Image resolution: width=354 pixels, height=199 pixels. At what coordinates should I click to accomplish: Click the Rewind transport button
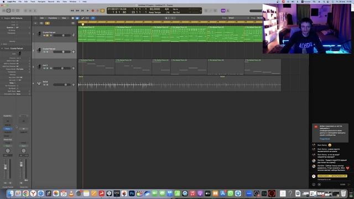tap(72, 11)
